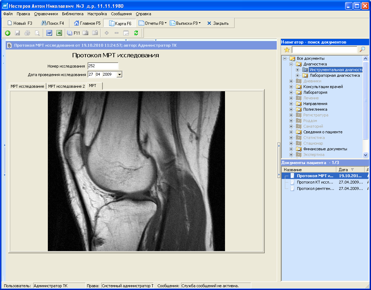The width and height of the screenshot is (371, 290).
Task: Open the study date dropdown
Action: (119, 74)
